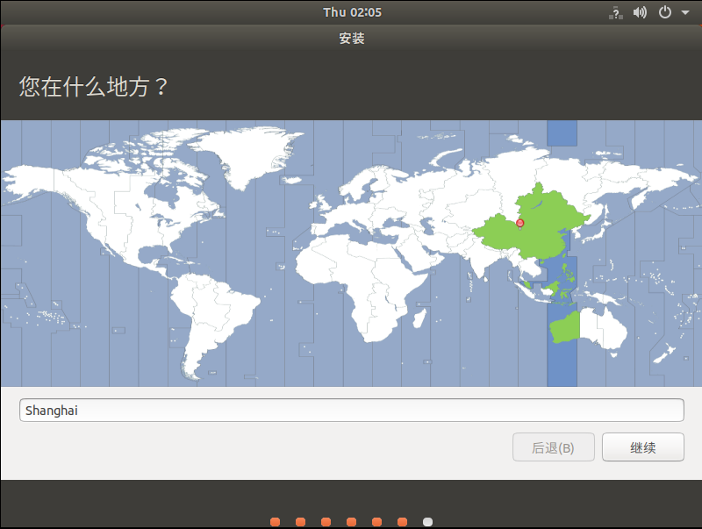Screen dimensions: 702x529
Task: Expand the system menu dropdown arrow
Action: [x=685, y=12]
